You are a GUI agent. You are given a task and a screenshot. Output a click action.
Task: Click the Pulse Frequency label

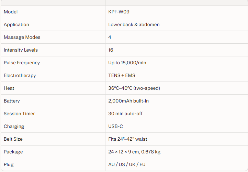22,63
